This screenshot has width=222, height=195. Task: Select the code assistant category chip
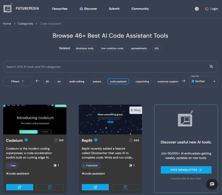[x=118, y=82]
